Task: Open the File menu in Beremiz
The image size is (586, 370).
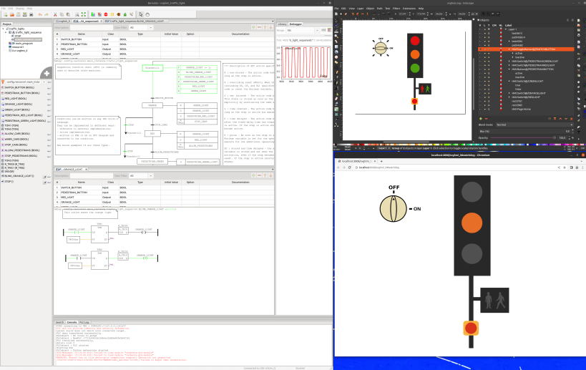Action: pos(4,8)
